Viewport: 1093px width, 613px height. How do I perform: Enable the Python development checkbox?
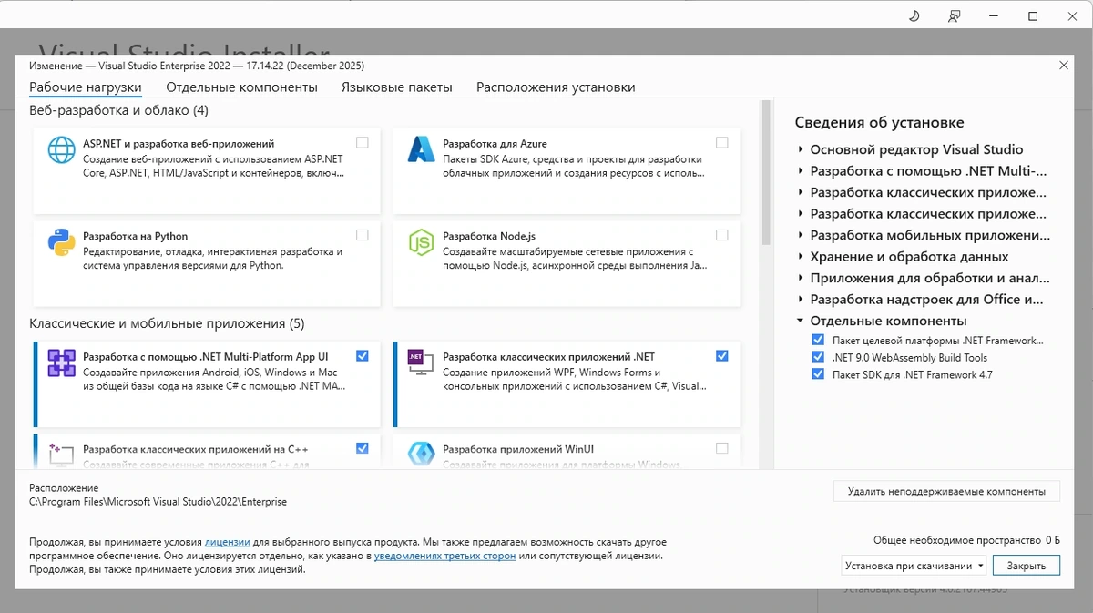363,235
